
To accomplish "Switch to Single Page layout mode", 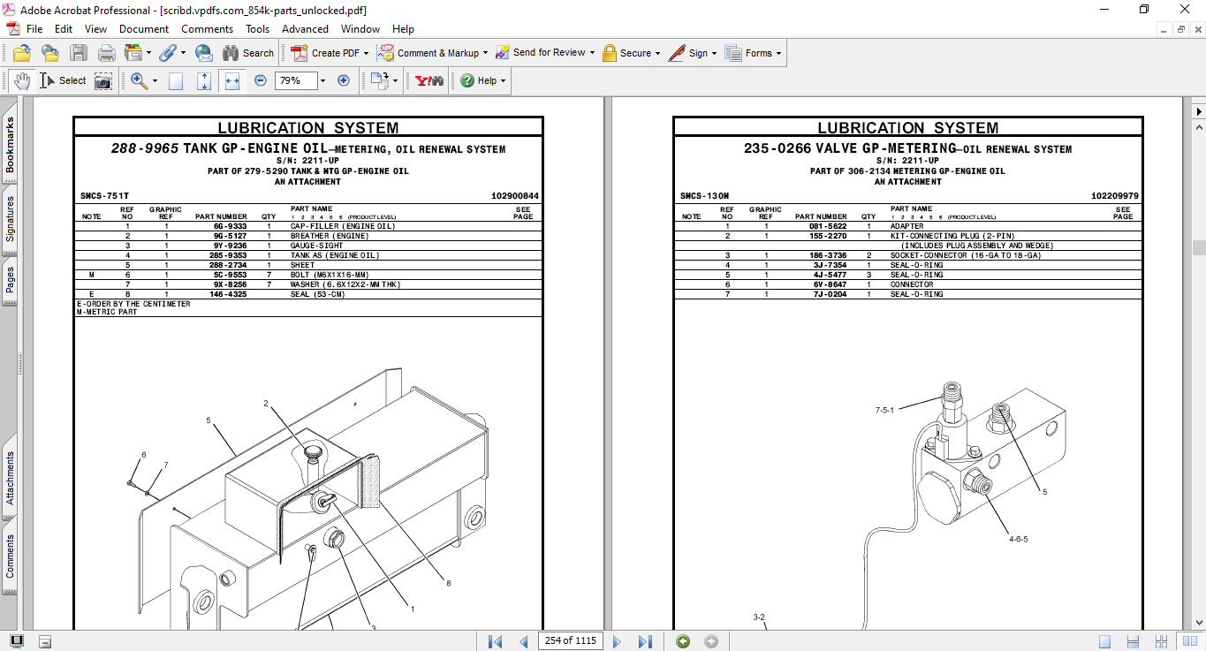I will [1105, 641].
